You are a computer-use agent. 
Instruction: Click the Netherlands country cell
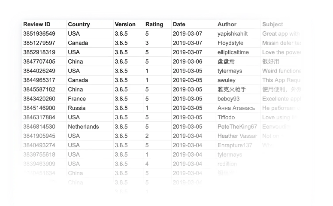coord(83,127)
